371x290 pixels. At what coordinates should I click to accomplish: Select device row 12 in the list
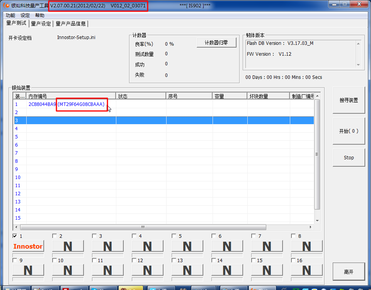coord(164,194)
